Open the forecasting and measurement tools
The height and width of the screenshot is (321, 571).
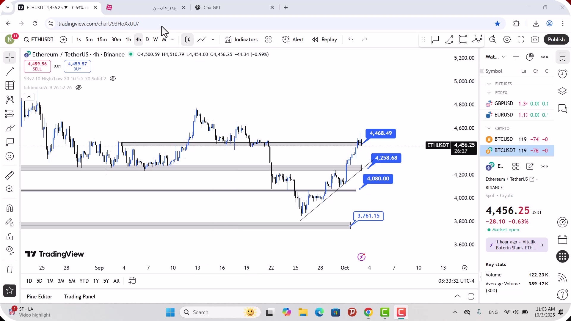point(10,114)
